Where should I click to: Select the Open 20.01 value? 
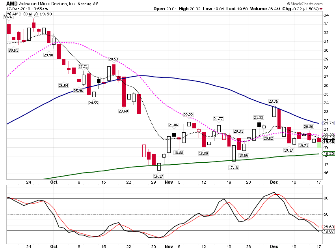click(x=165, y=9)
